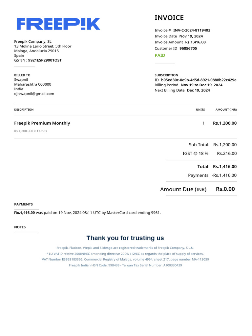Click the PAYMENTS section heading
The width and height of the screenshot is (252, 336).
(x=23, y=204)
